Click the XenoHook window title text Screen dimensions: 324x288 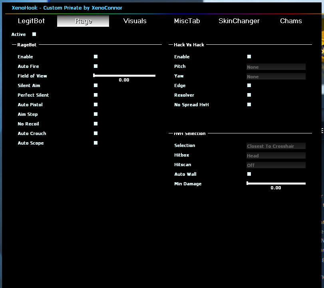tap(67, 8)
